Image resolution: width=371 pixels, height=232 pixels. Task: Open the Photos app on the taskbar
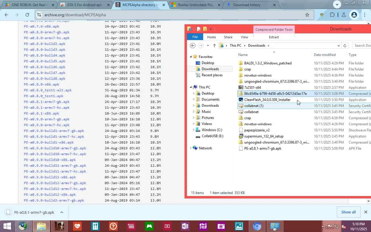pos(239,226)
